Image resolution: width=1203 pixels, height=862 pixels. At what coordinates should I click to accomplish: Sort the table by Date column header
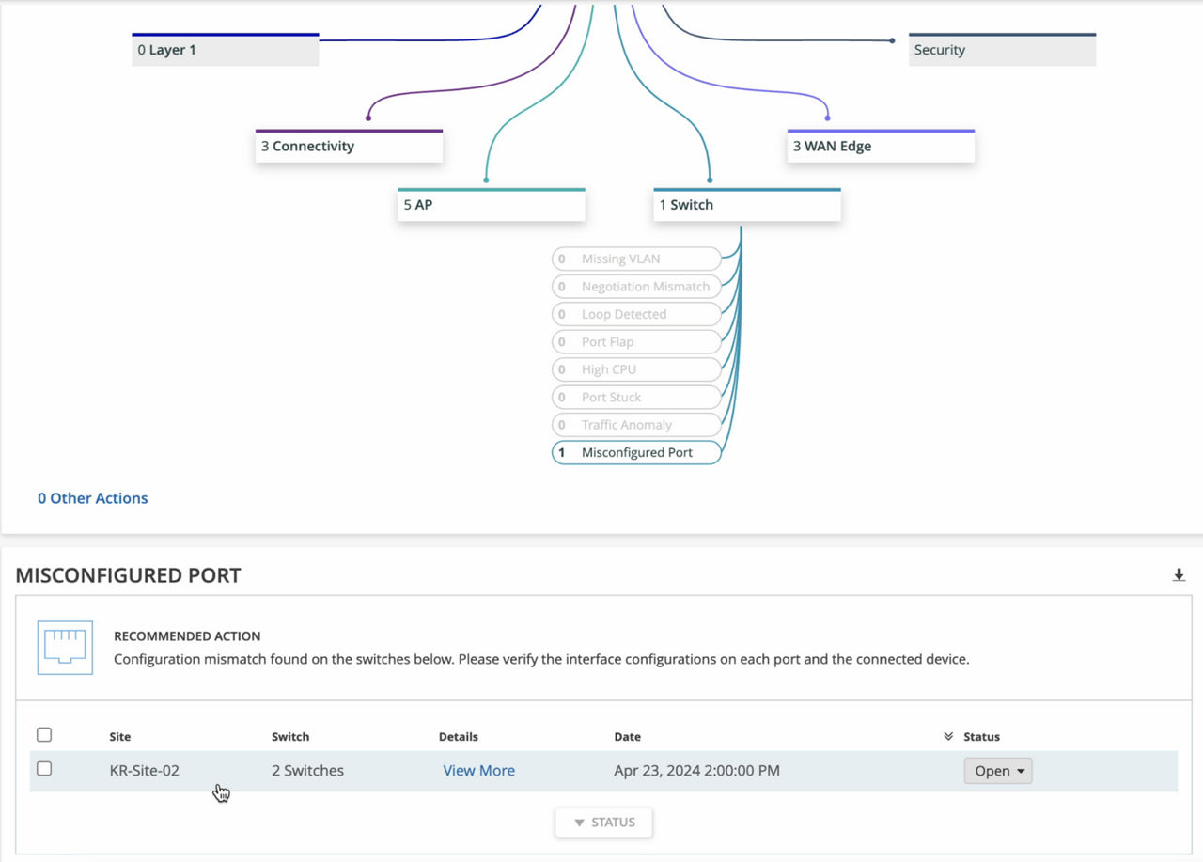[627, 737]
